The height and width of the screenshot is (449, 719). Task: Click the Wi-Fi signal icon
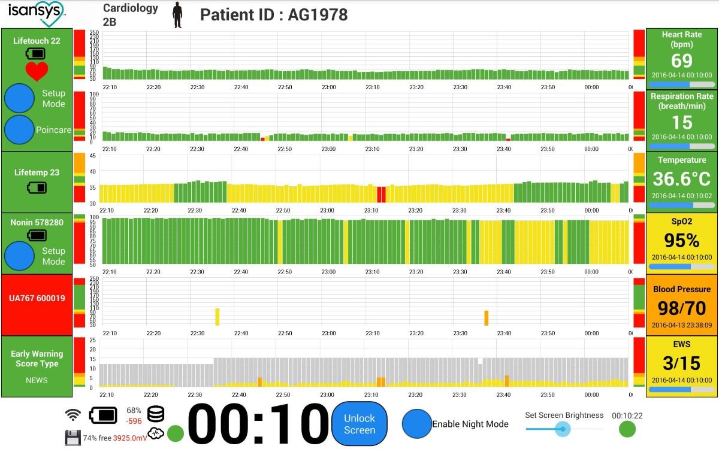click(74, 414)
